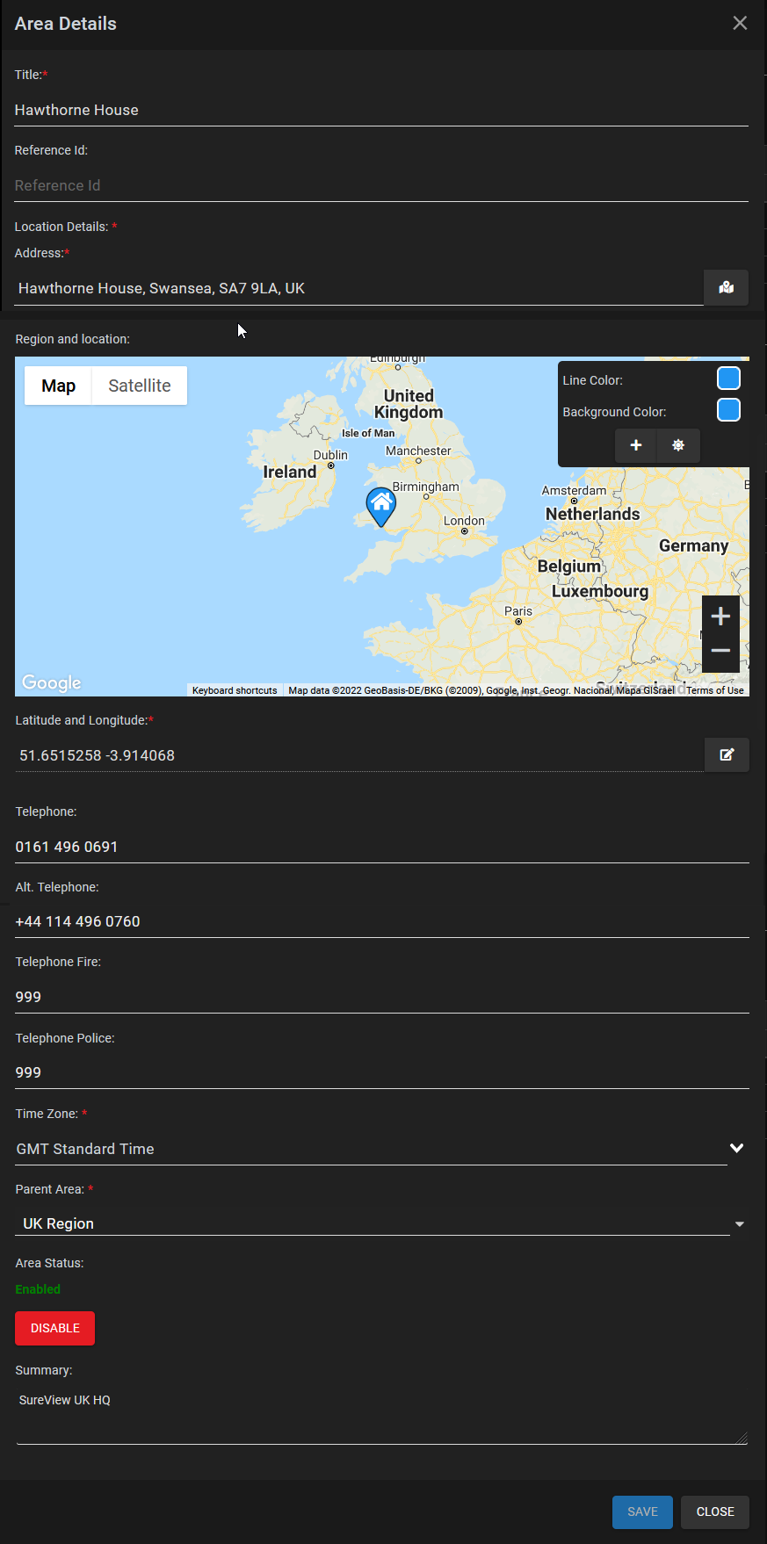Open the Background Color swatch
Screen dimensions: 767x1544
pos(728,410)
